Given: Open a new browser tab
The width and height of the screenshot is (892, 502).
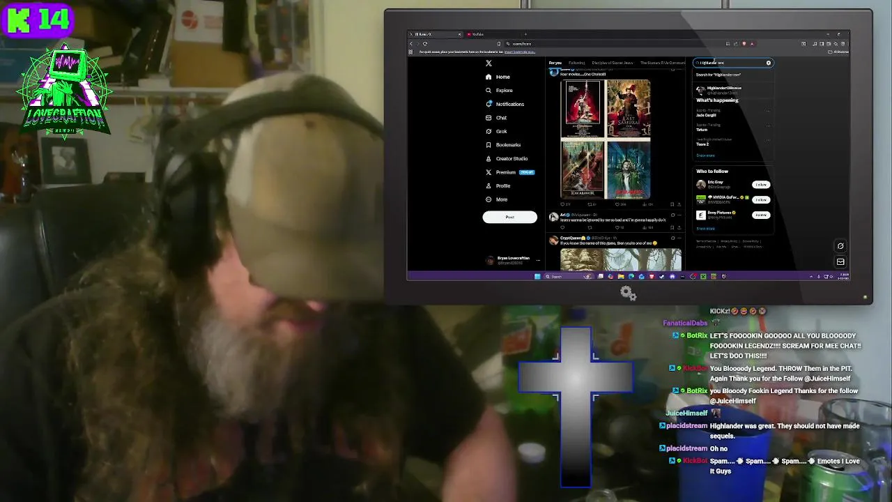Looking at the screenshot, I should [x=525, y=34].
